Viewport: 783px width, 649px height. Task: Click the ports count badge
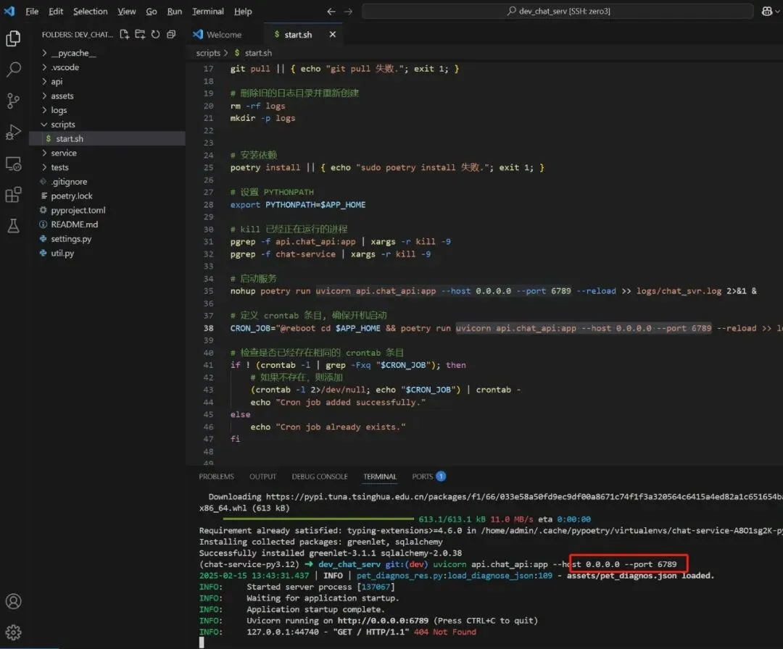pos(441,477)
